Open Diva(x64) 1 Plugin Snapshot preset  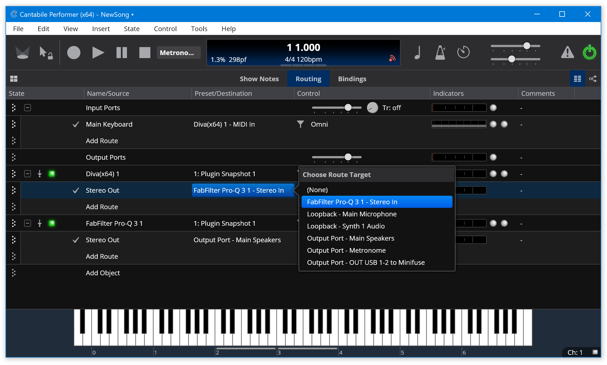click(224, 174)
